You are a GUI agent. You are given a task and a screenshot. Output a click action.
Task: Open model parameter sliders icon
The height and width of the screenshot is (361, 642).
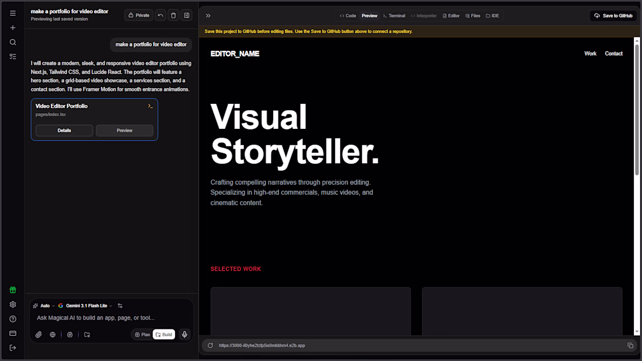pos(120,306)
